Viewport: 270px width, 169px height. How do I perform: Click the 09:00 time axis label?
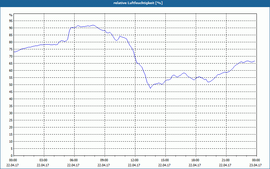click(105, 160)
